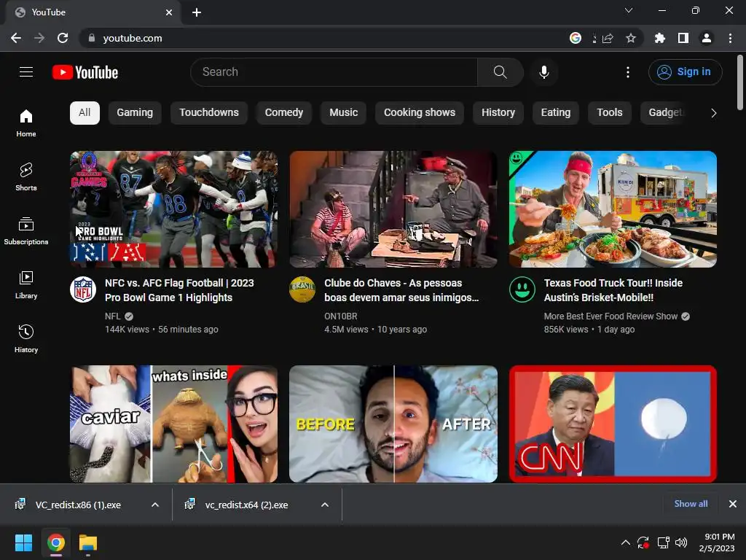Select the Gaming chip
Screen dimensions: 746x560
click(135, 113)
